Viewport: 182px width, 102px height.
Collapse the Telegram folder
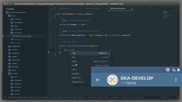16,33
